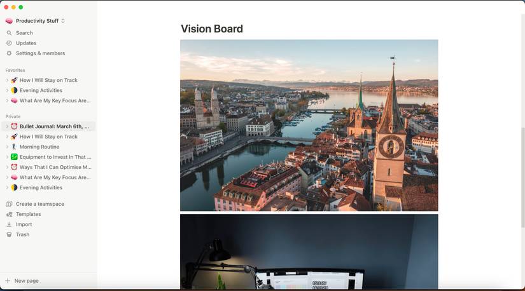This screenshot has width=525, height=291.
Task: Click the moon icon for Evening Activities in Private
Action: [14, 187]
